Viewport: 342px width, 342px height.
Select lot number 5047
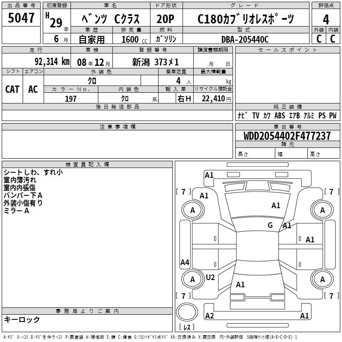click(x=21, y=18)
